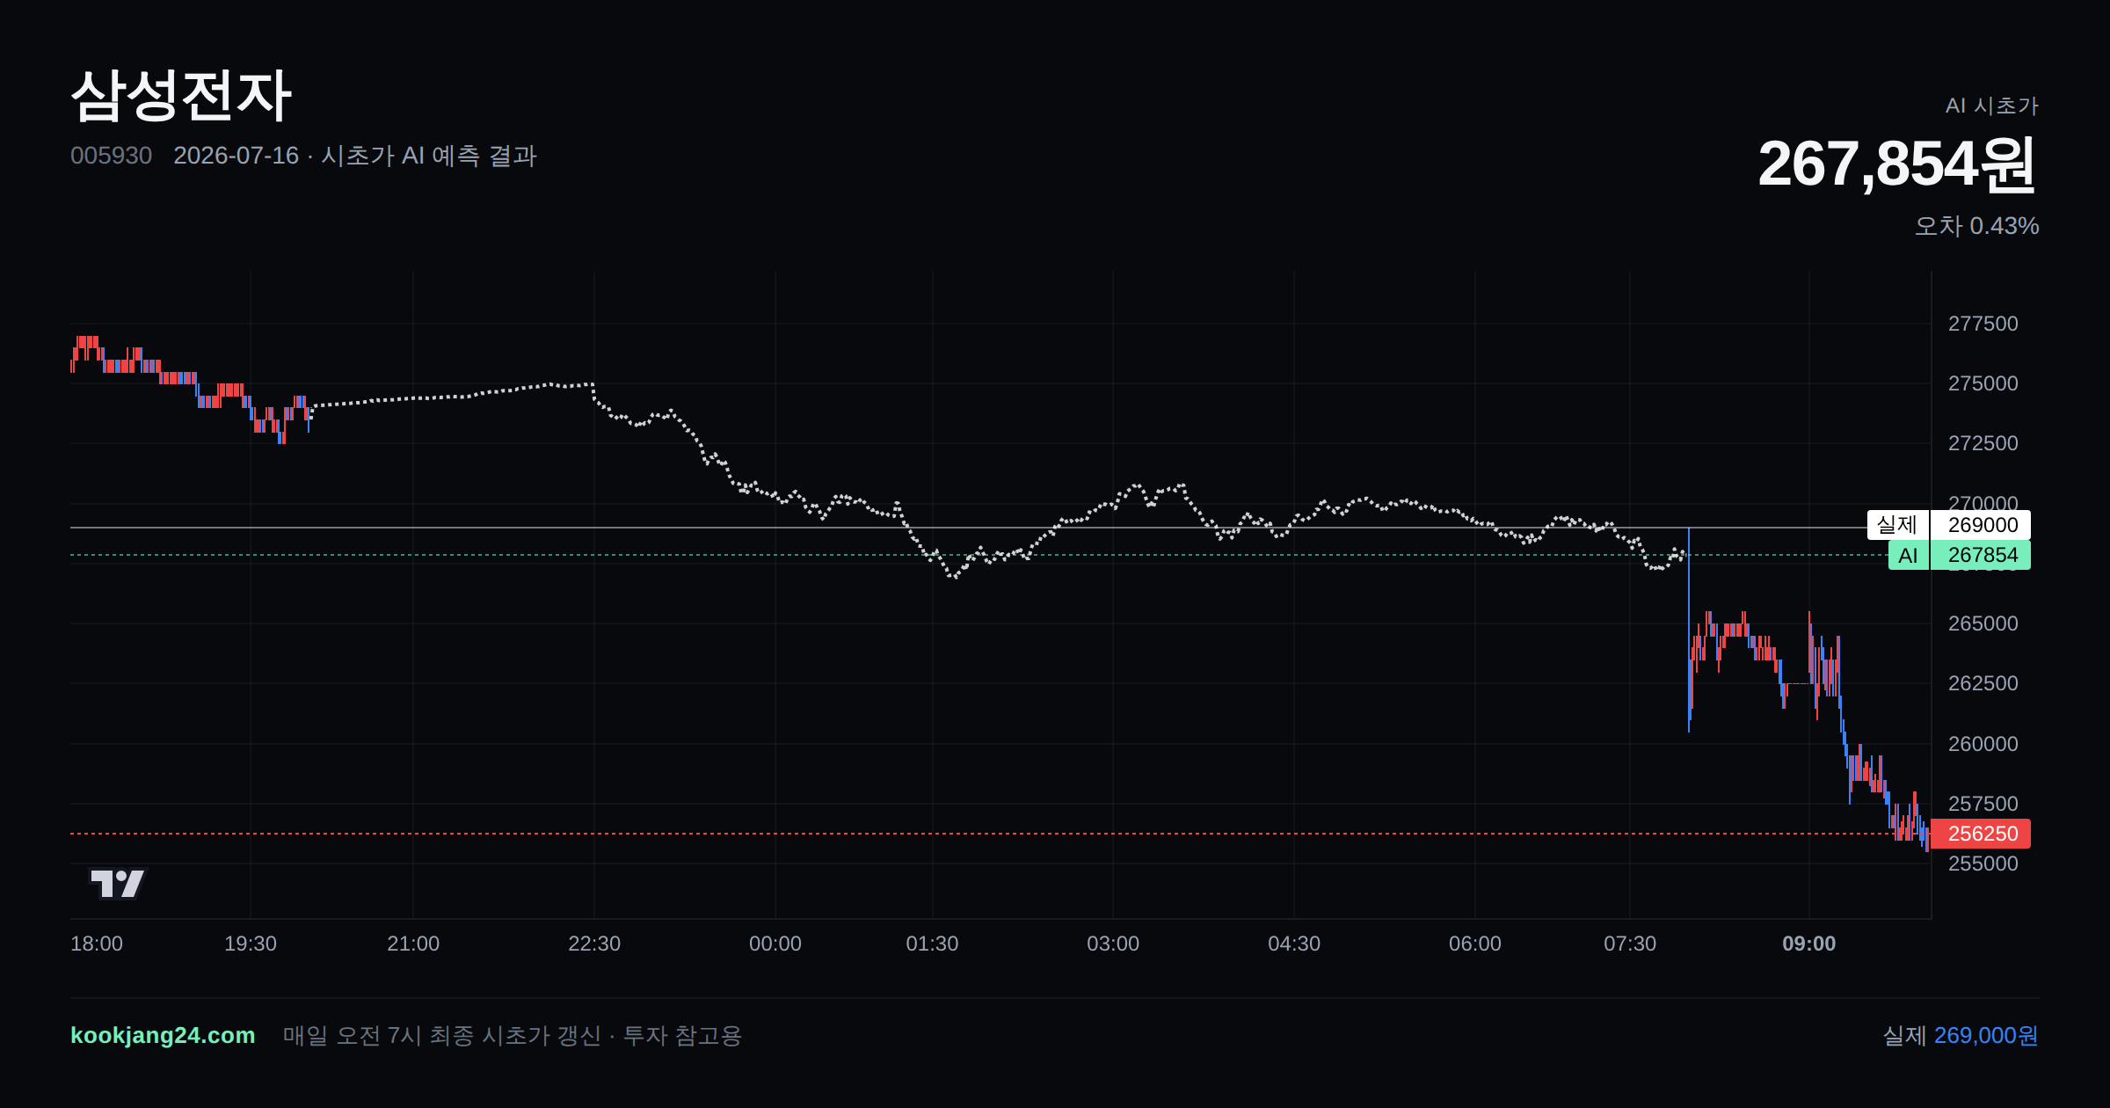Click the predicted price 267,854원
The image size is (2110, 1108).
coord(1897,164)
